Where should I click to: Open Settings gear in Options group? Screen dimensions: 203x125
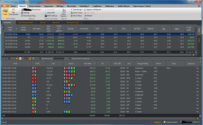coord(22,13)
